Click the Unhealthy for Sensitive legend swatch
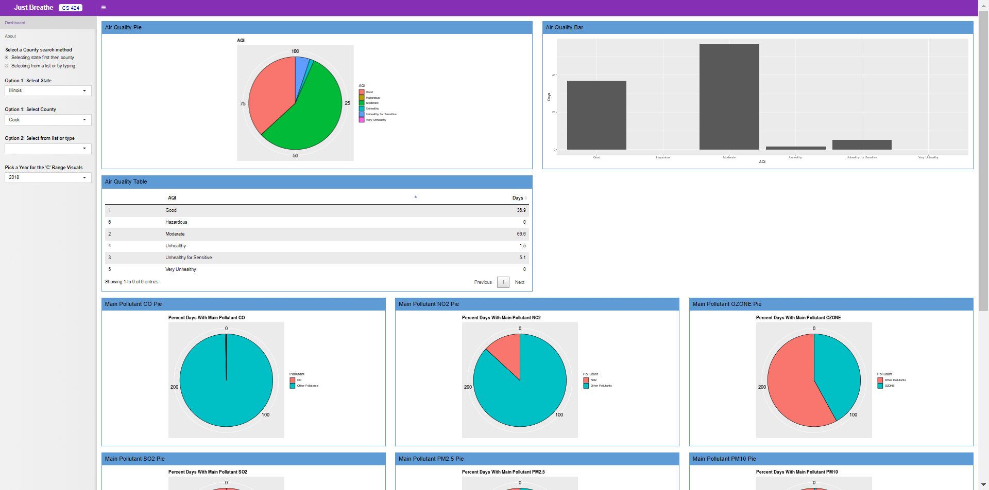The width and height of the screenshot is (989, 490). pos(362,114)
